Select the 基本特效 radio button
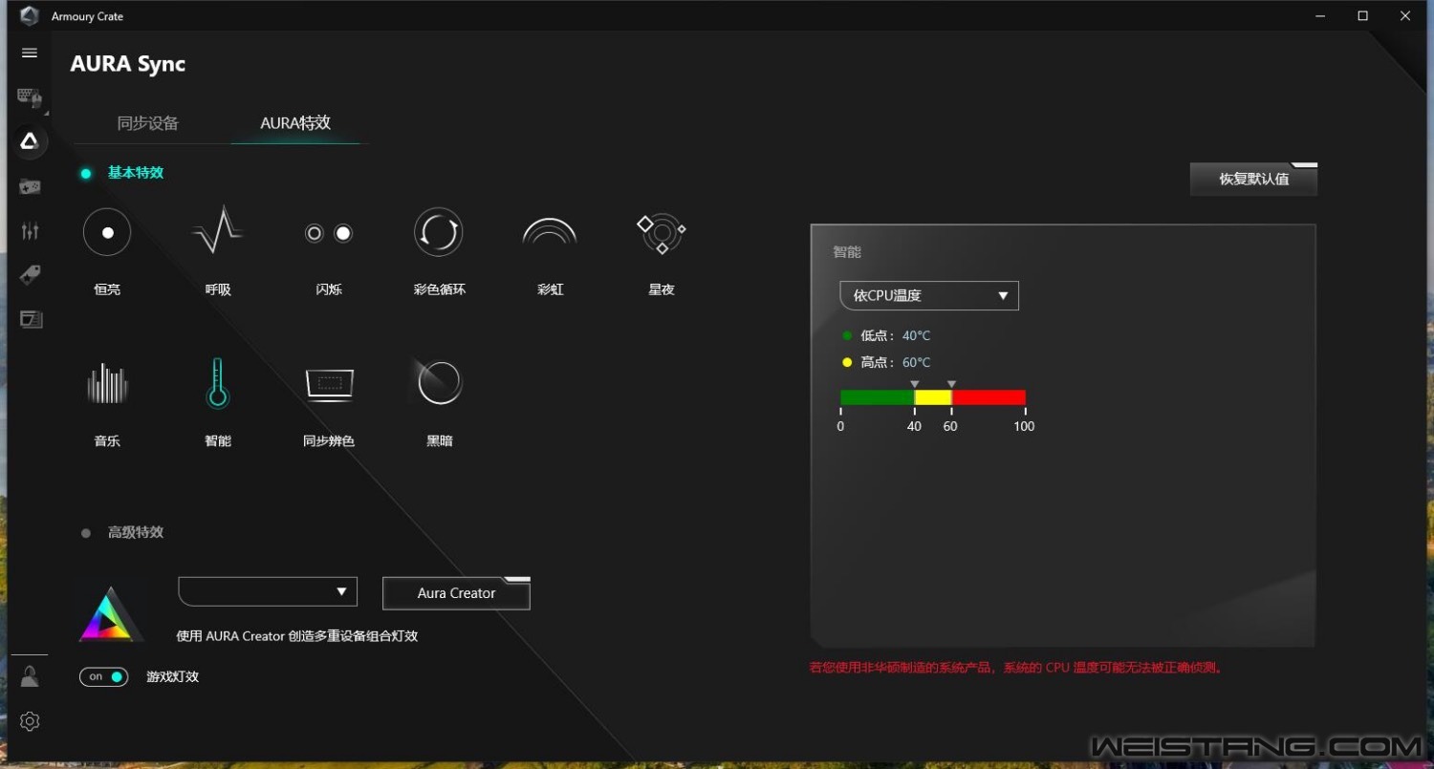This screenshot has height=769, width=1434. click(86, 174)
